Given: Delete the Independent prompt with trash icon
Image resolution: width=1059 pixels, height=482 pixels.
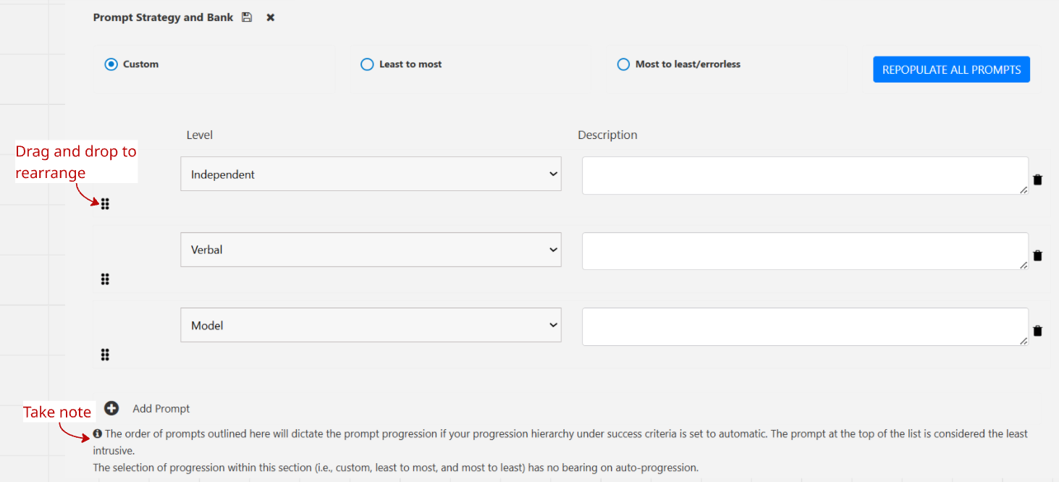Looking at the screenshot, I should (x=1037, y=179).
